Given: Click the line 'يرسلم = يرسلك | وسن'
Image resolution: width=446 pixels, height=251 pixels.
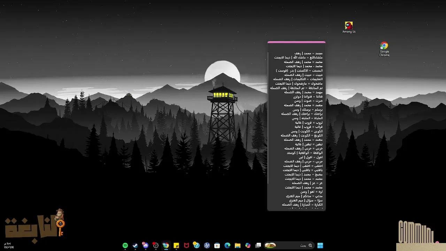Looking at the screenshot, I should 308,109.
